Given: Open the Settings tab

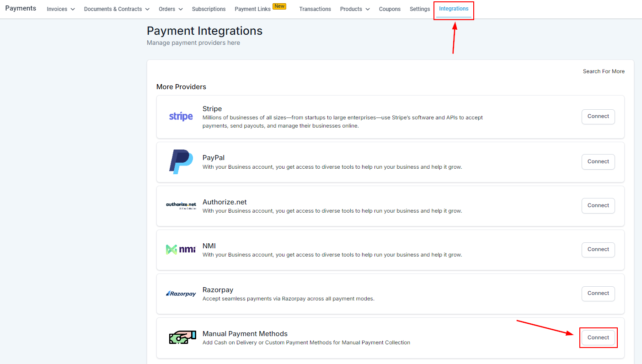Looking at the screenshot, I should (x=420, y=9).
